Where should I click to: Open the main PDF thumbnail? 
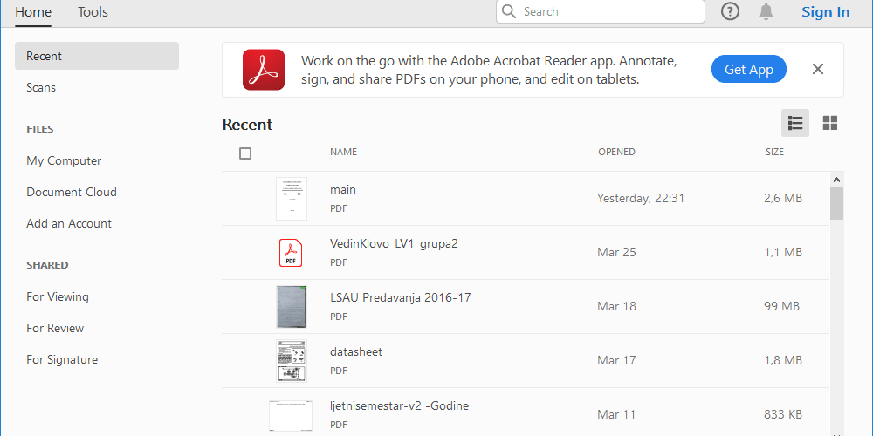click(292, 199)
